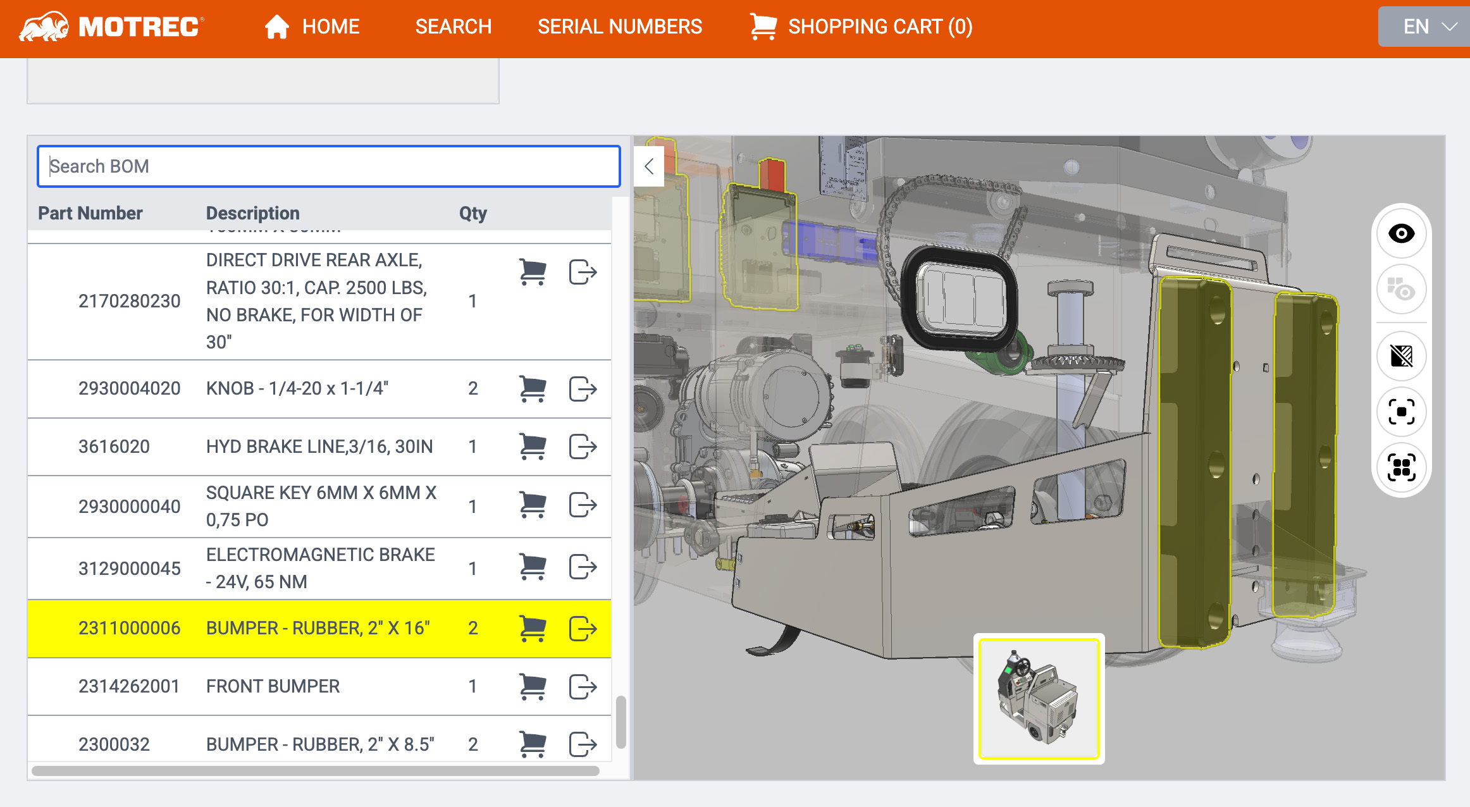Toggle the eye visibility button

[x=1401, y=233]
